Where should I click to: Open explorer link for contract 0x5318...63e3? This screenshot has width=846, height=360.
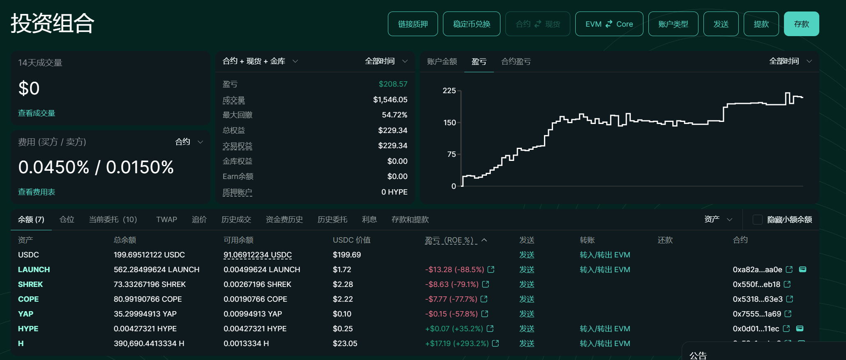point(789,299)
